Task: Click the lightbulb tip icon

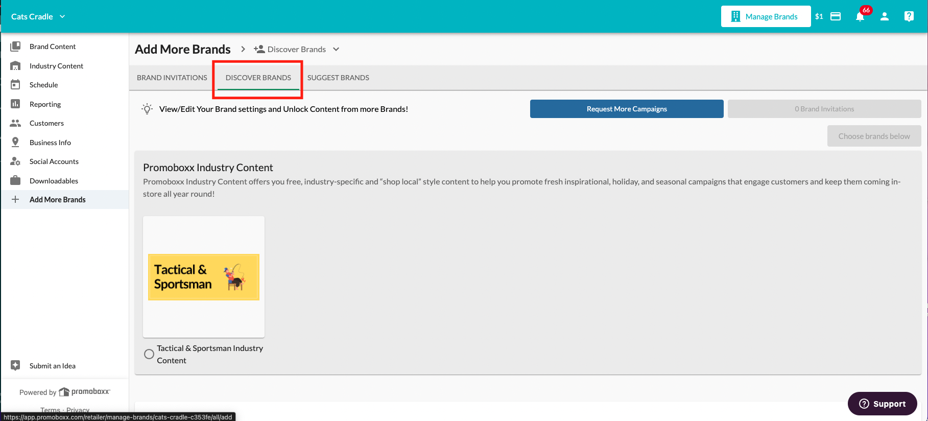Action: pyautogui.click(x=147, y=109)
